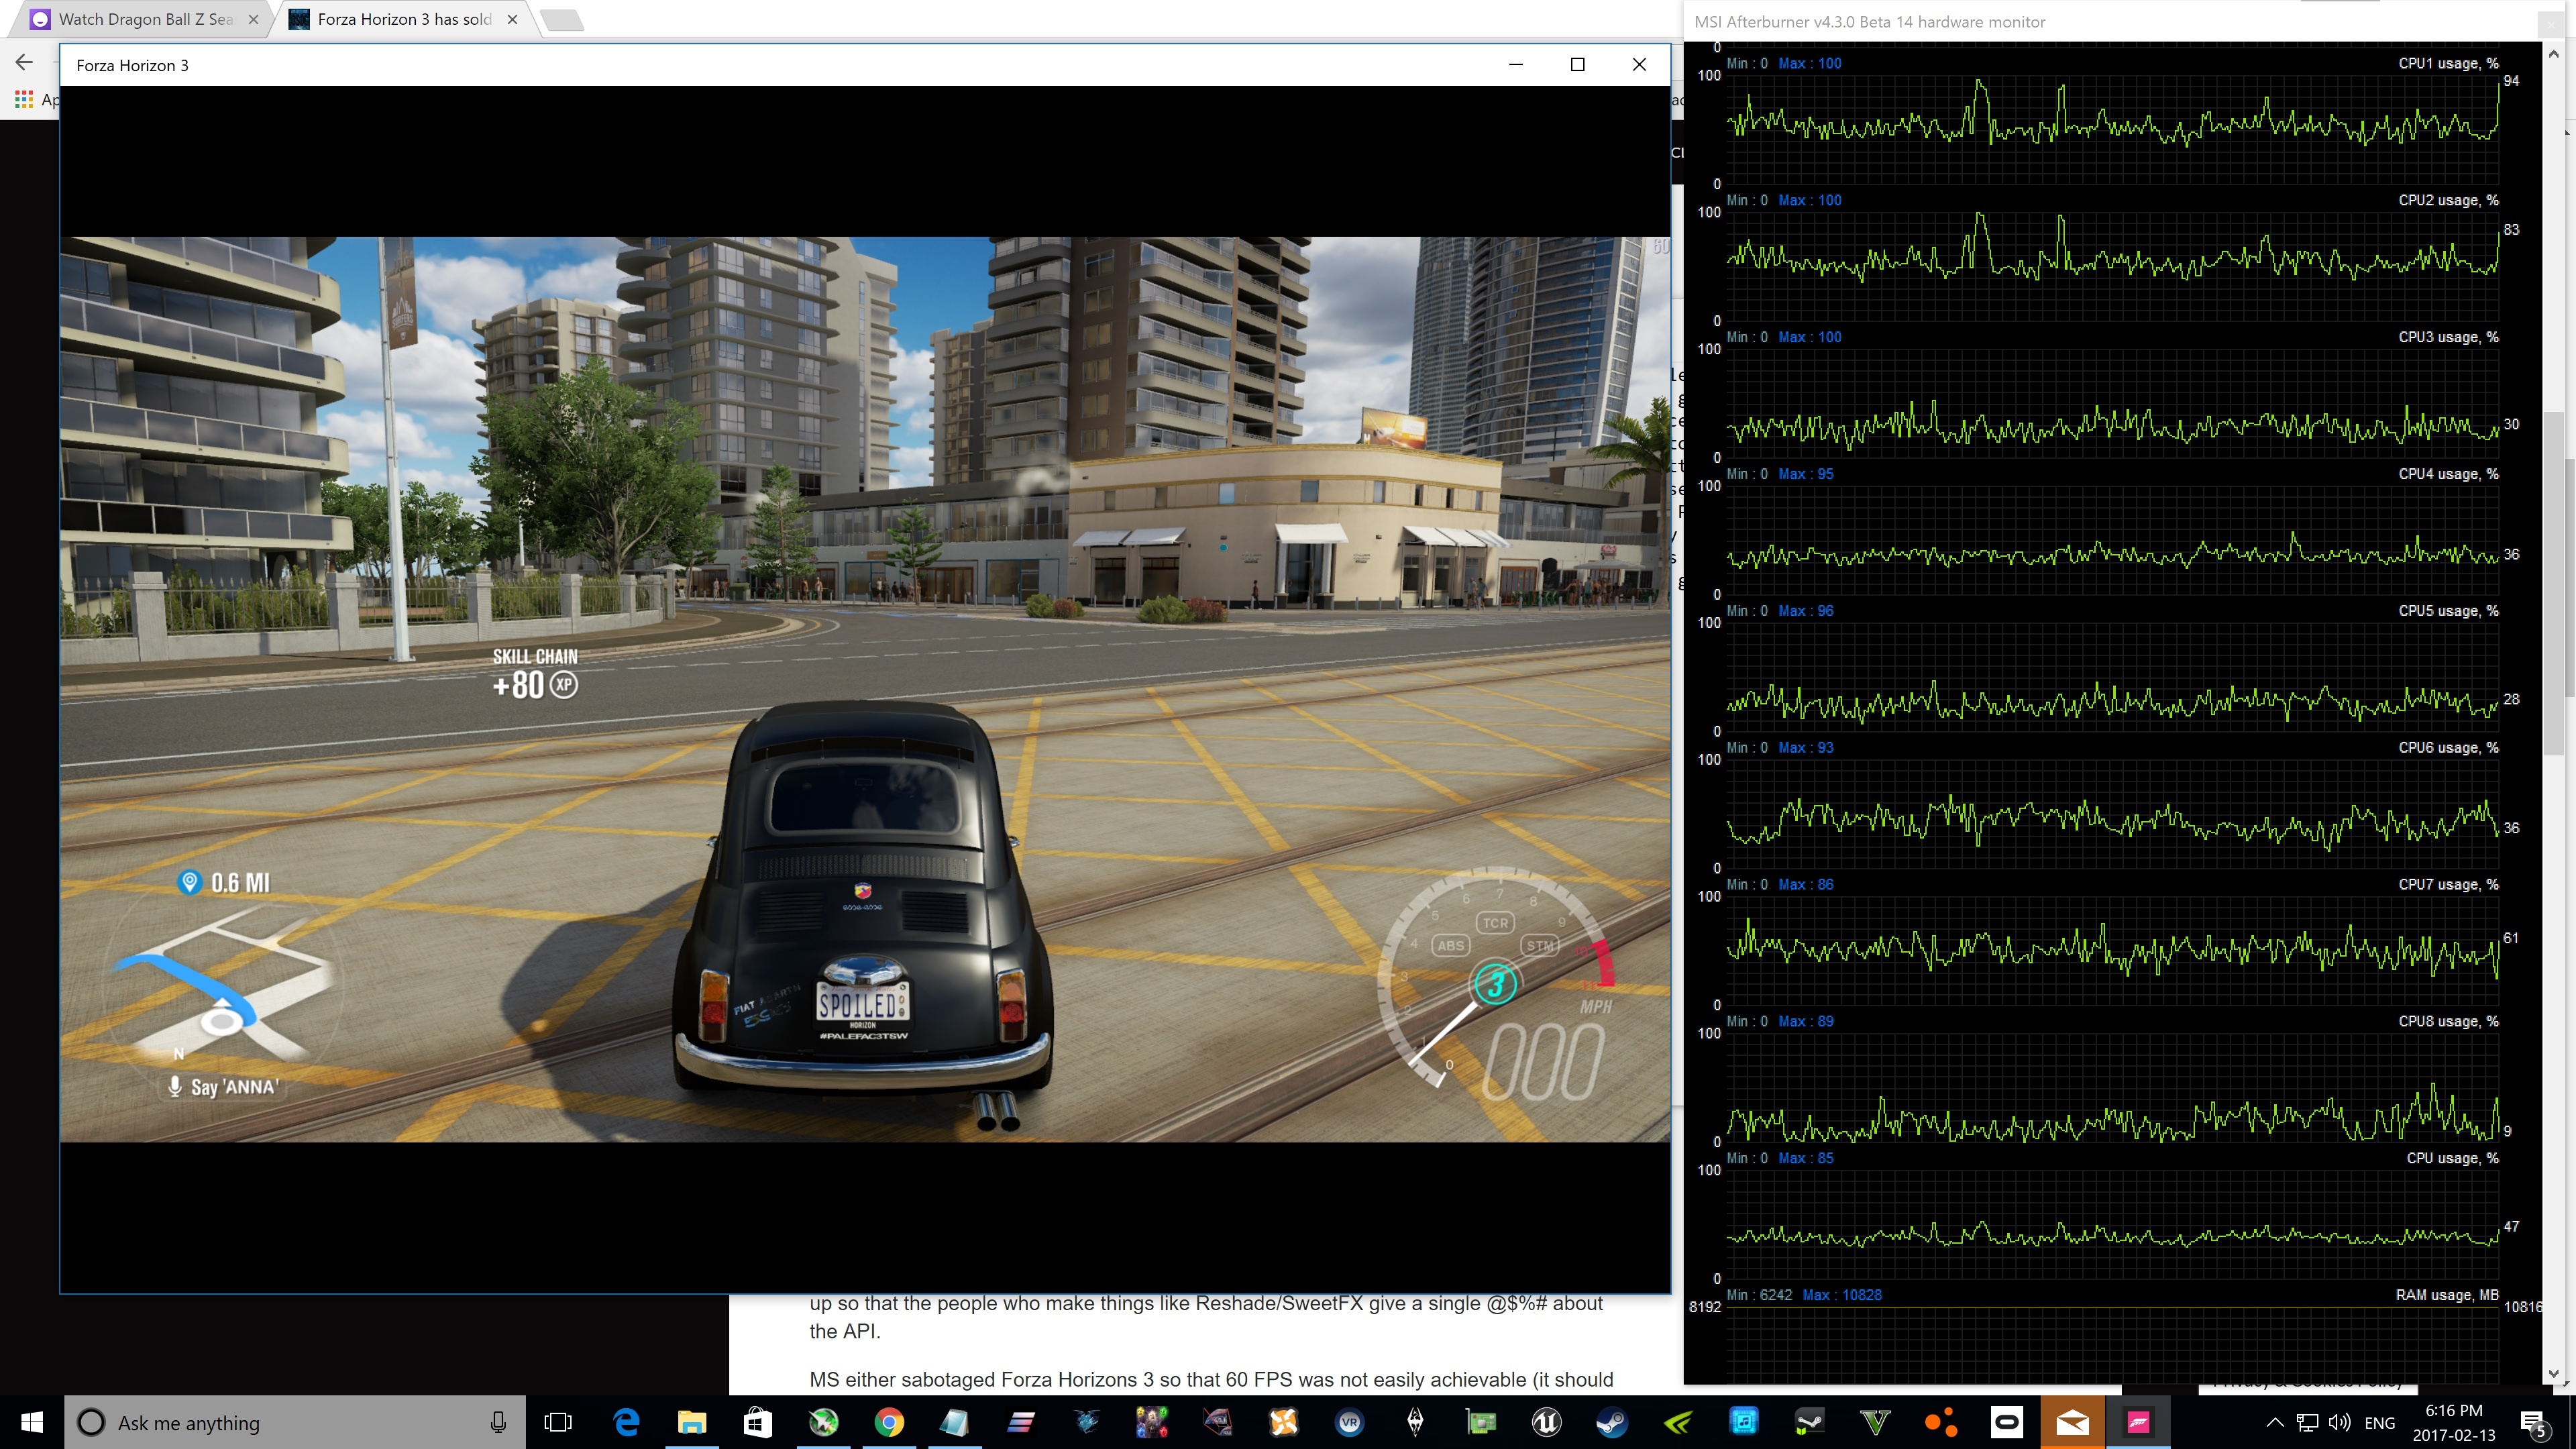Open a new Chrome tab

tap(562, 19)
